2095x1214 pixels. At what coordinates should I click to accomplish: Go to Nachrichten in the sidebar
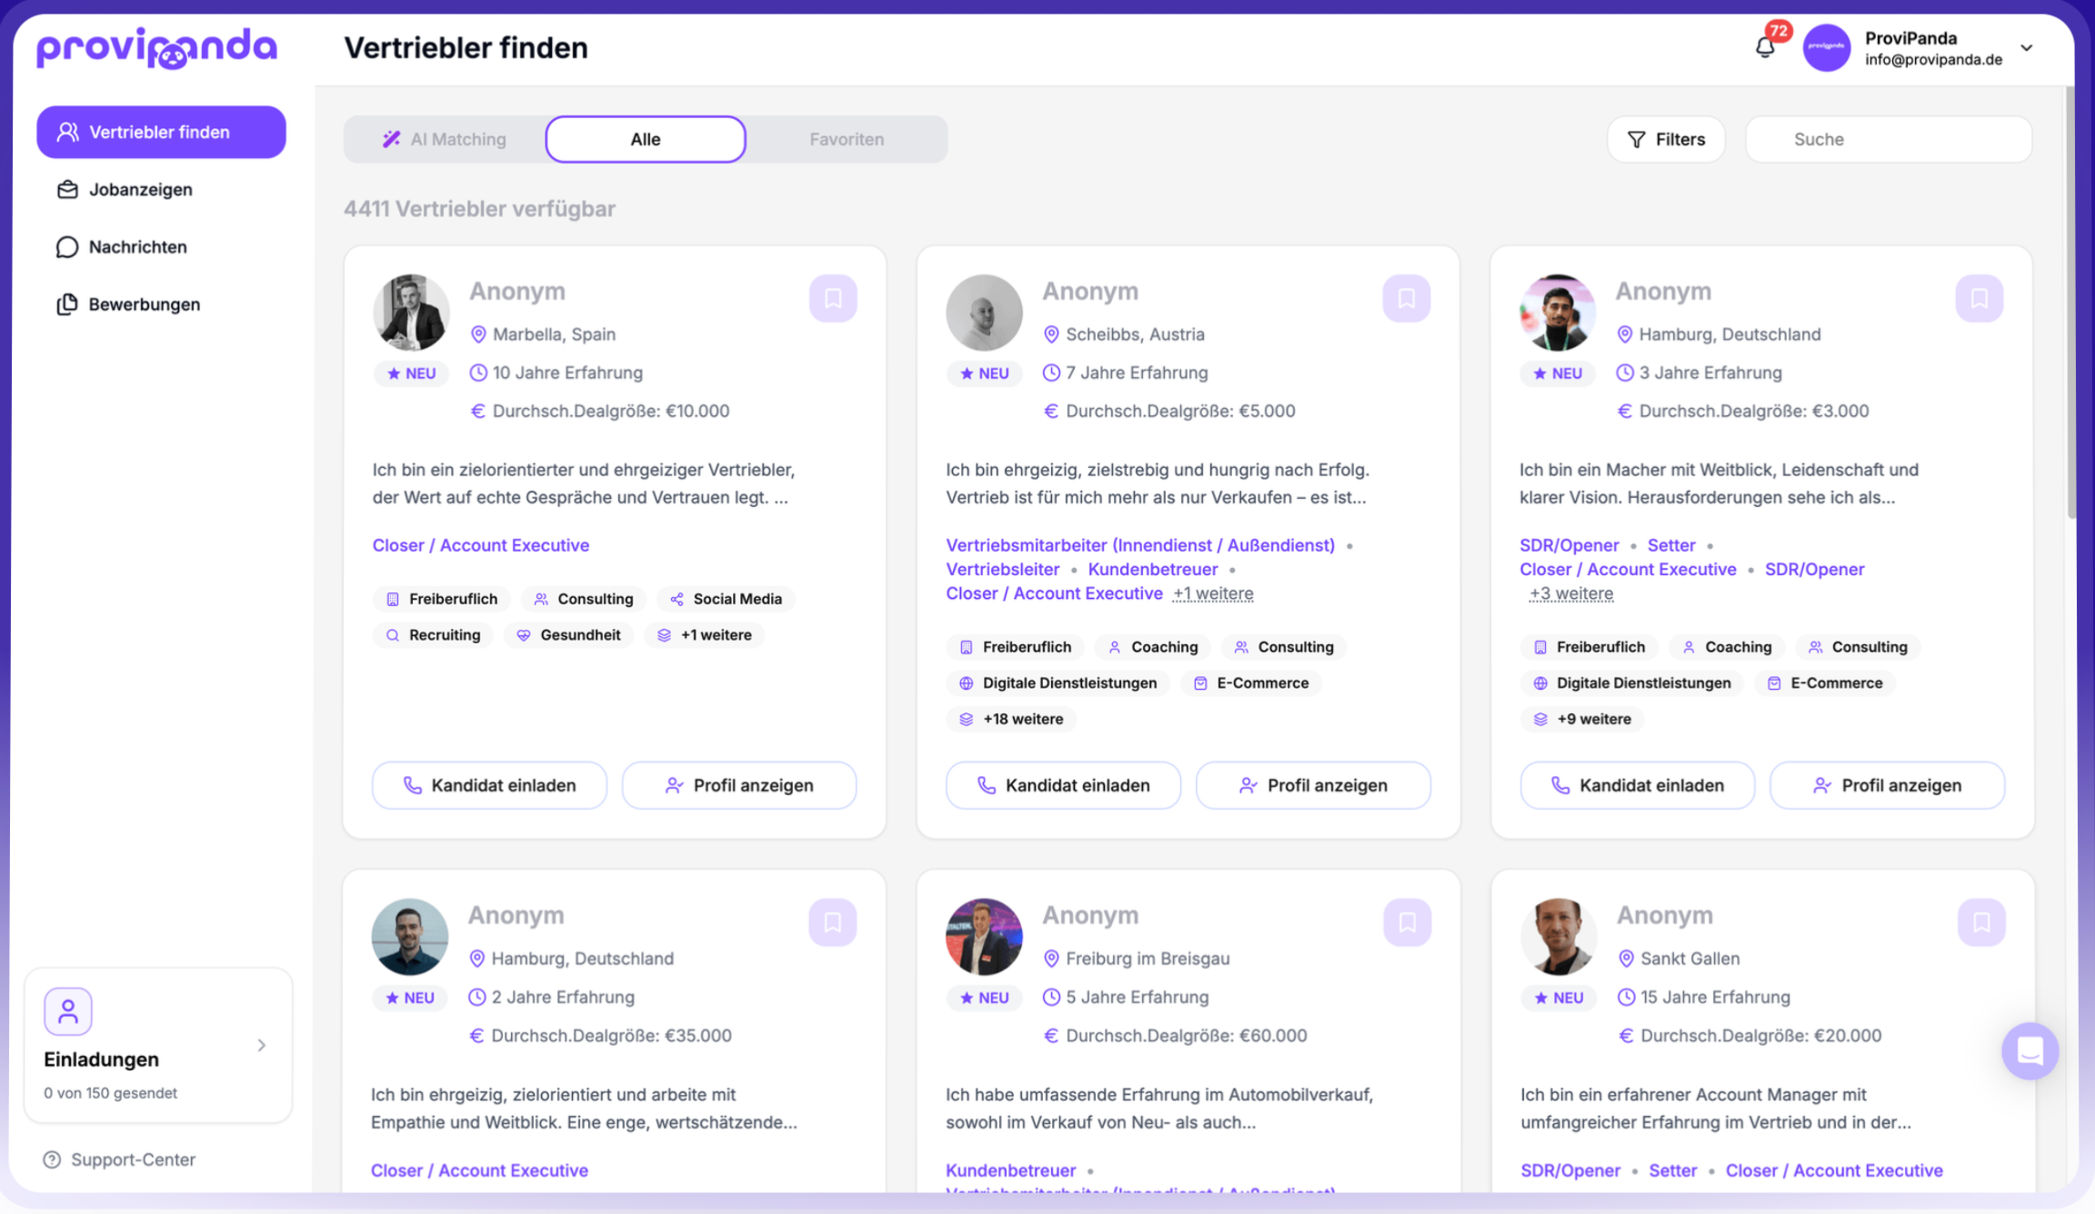point(137,247)
